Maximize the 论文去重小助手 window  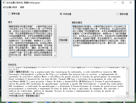tap(123, 3)
